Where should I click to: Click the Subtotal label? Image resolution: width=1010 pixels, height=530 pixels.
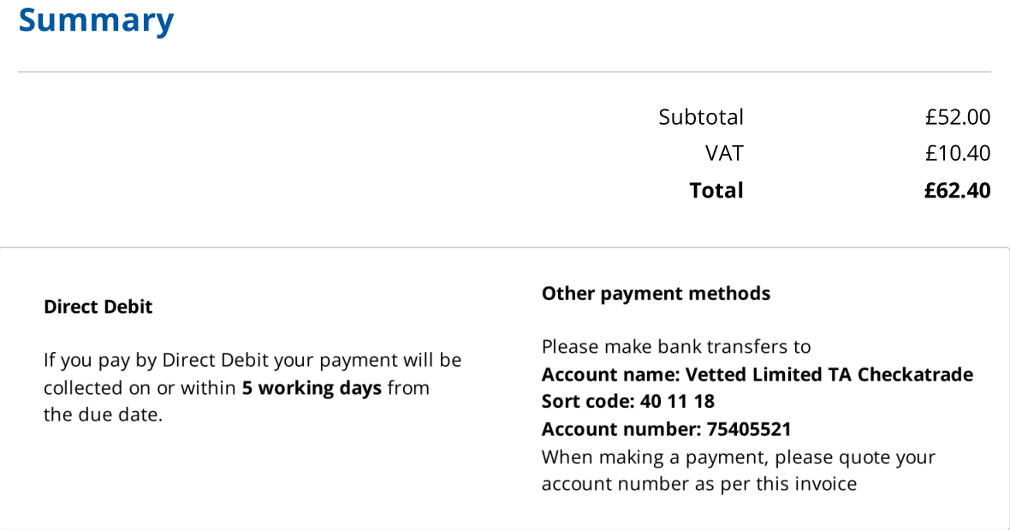700,117
